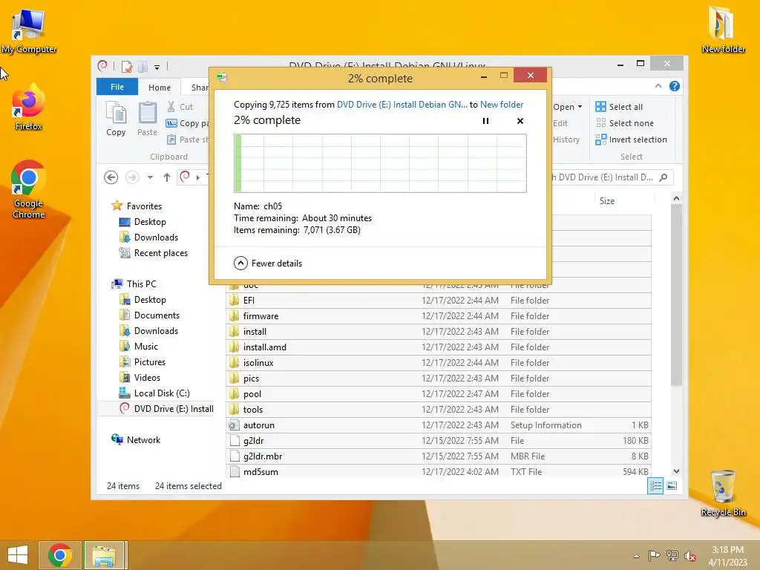Click the Copy ribbon button
The image size is (760, 570).
[116, 119]
